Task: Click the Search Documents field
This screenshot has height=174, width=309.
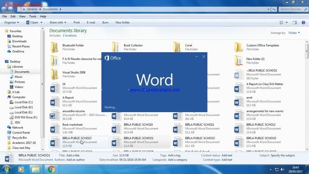Action: [293, 9]
